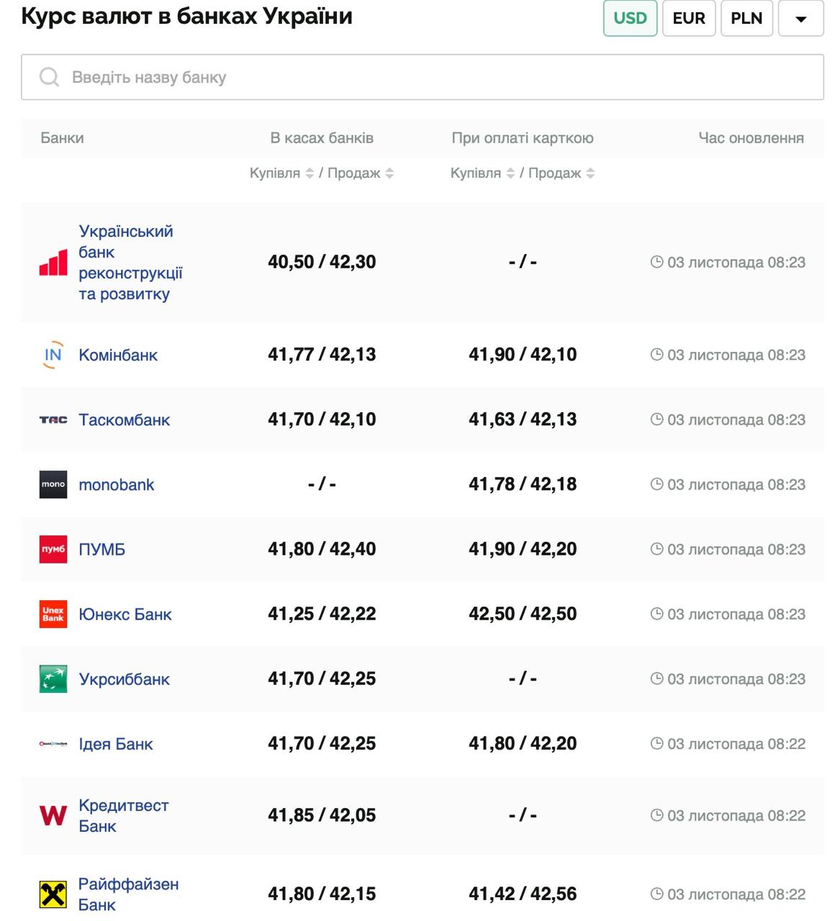Click the ПУМБ red logo icon
Image resolution: width=840 pixels, height=921 pixels.
pos(53,550)
